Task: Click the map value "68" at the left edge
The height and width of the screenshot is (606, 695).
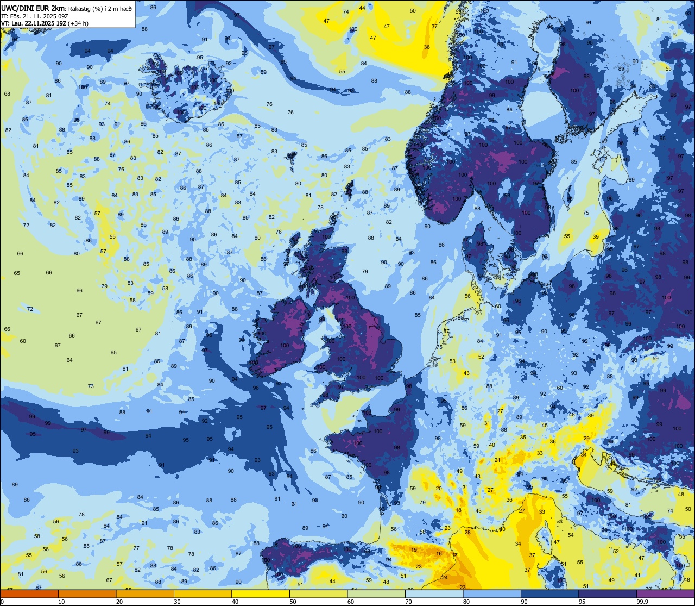Action: point(7,93)
